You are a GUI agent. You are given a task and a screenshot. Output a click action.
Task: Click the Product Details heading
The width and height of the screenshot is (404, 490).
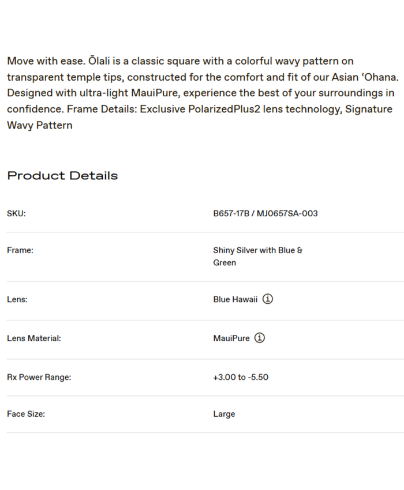tap(62, 176)
